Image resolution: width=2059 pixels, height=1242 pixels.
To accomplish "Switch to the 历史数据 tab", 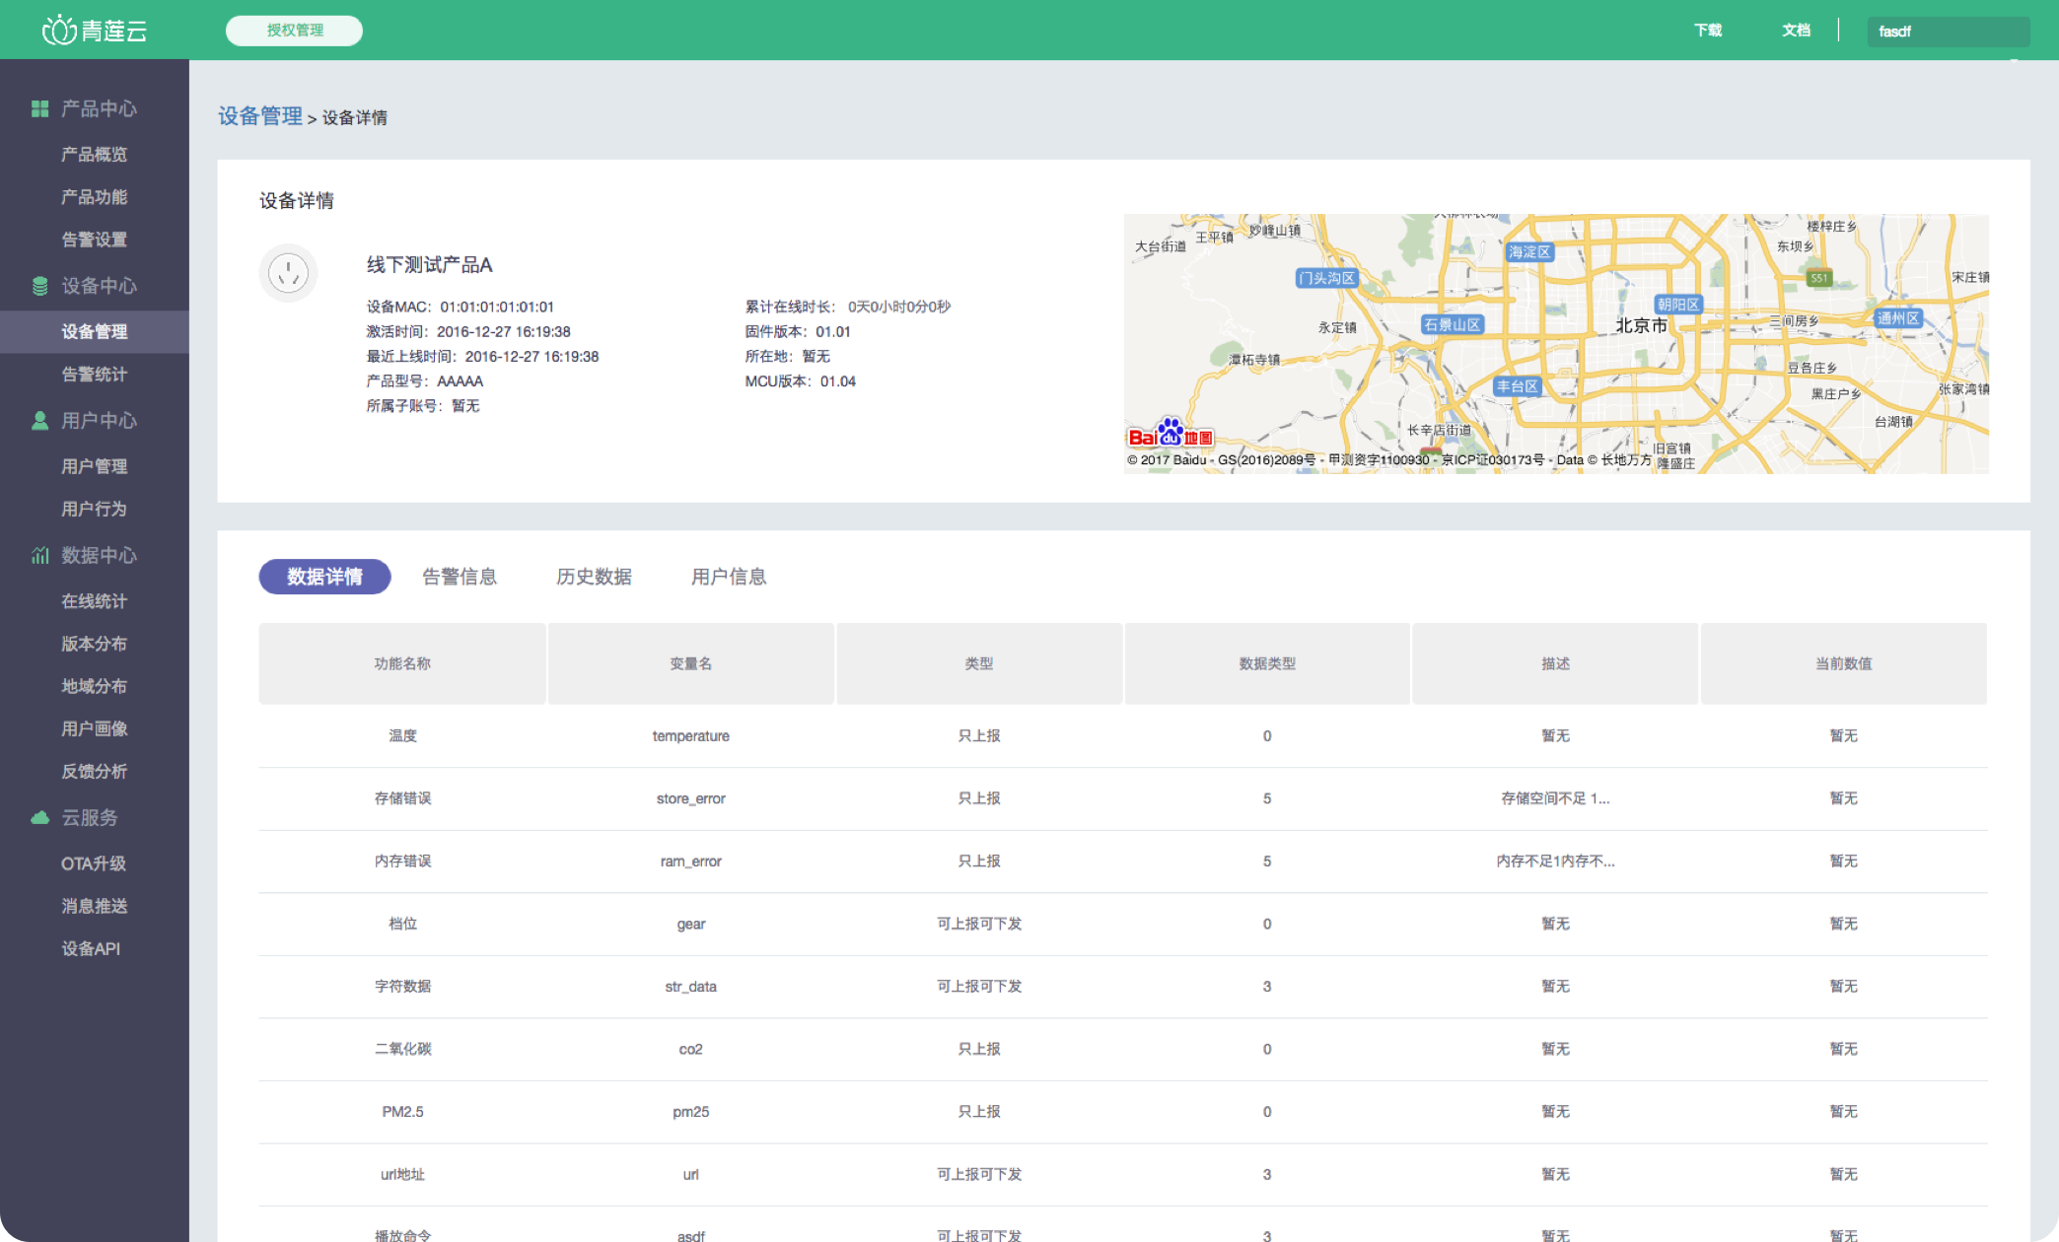I will click(x=594, y=577).
